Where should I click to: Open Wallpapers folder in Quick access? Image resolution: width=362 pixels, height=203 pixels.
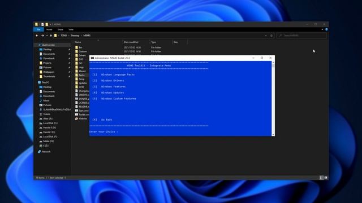(49, 72)
